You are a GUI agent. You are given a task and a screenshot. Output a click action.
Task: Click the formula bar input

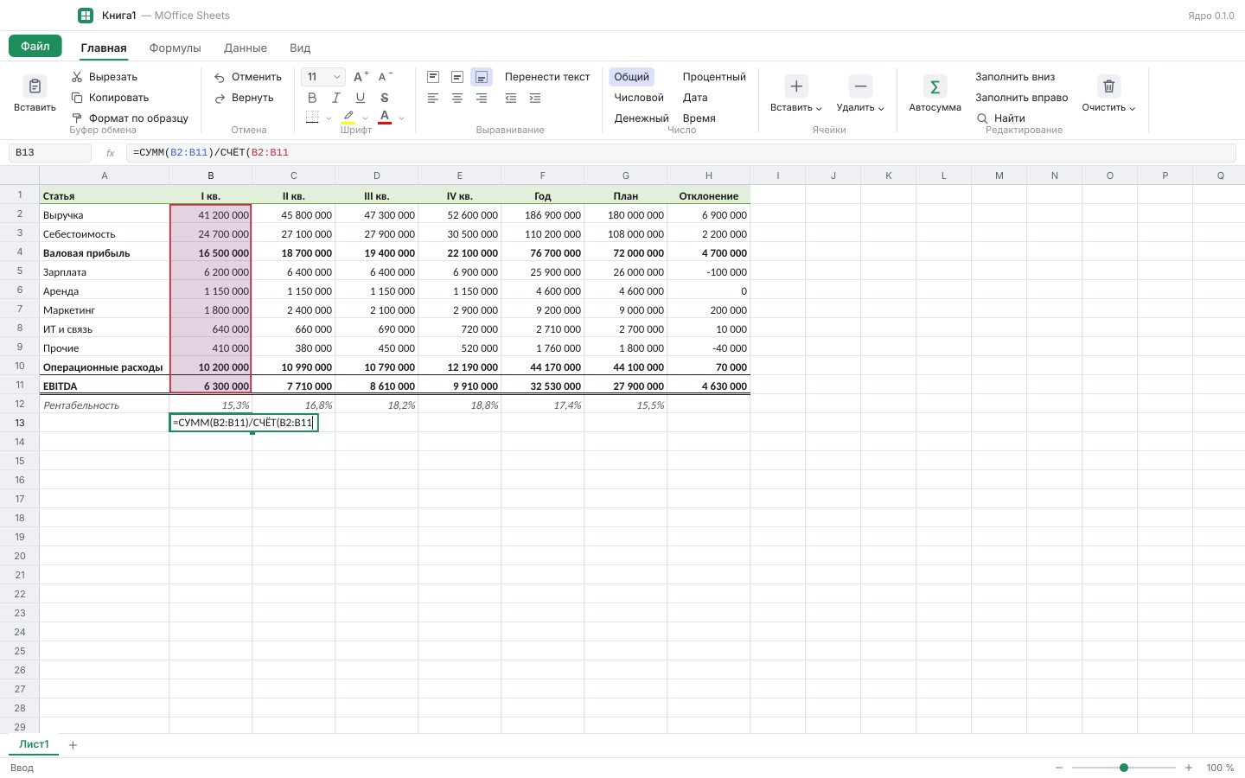click(x=680, y=153)
